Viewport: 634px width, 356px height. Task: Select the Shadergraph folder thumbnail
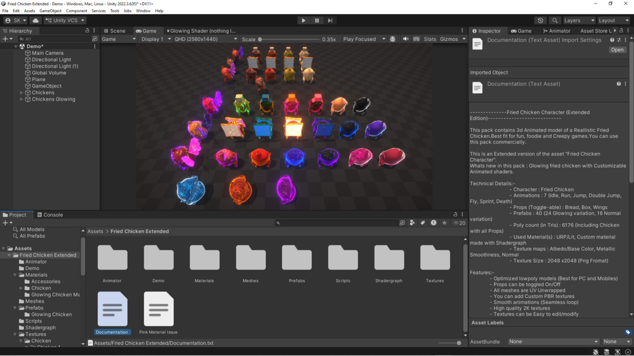pyautogui.click(x=389, y=258)
